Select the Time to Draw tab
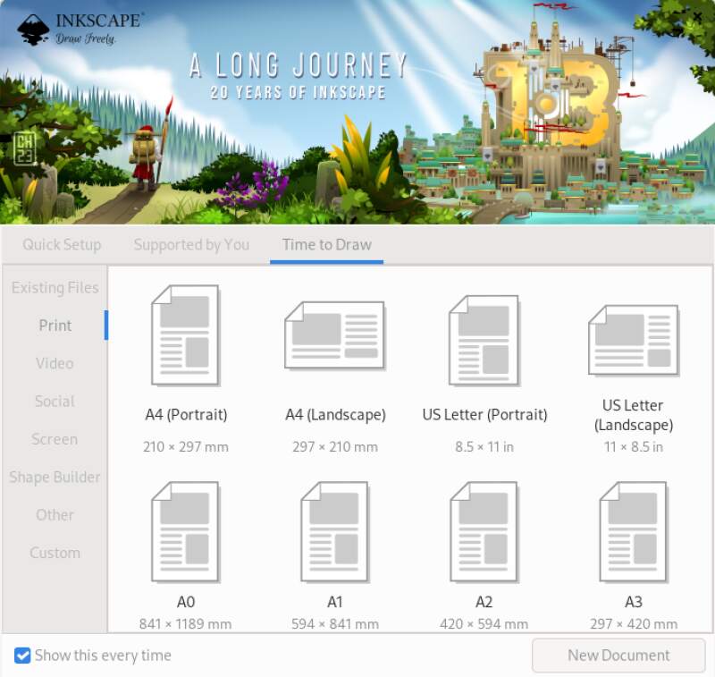The height and width of the screenshot is (677, 715). click(x=326, y=244)
